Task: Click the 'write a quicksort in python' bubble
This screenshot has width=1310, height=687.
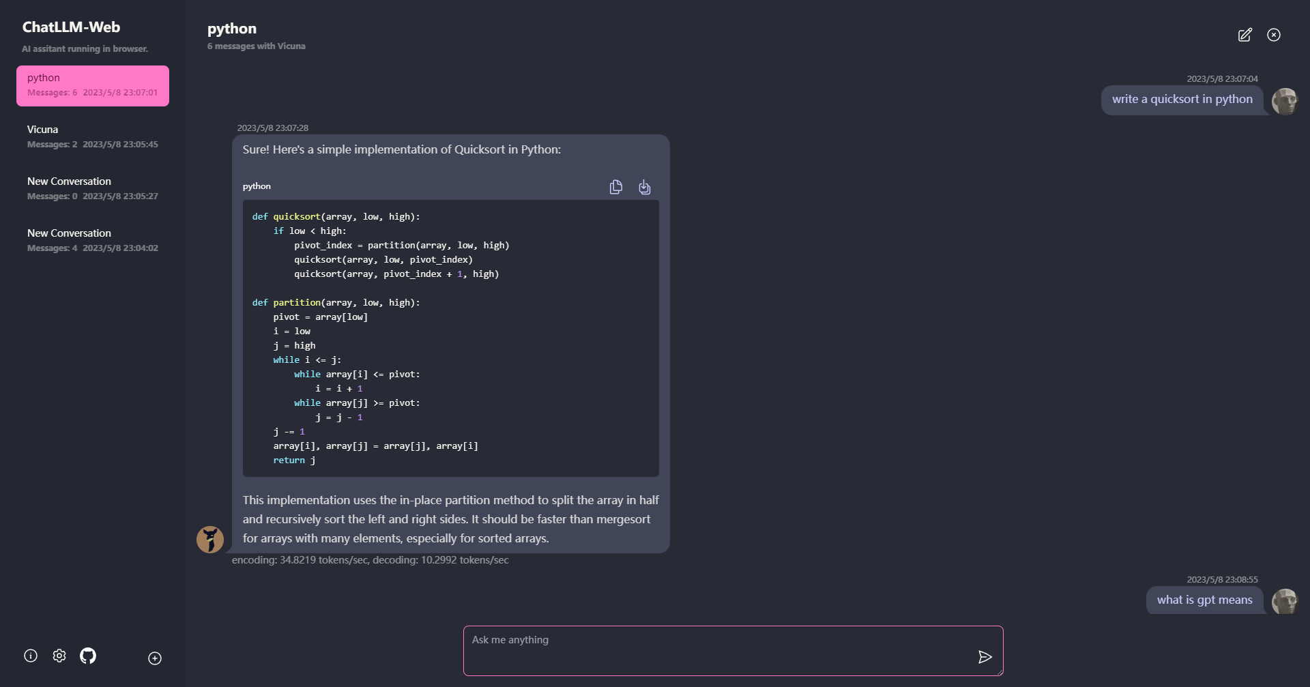Action: 1182,99
